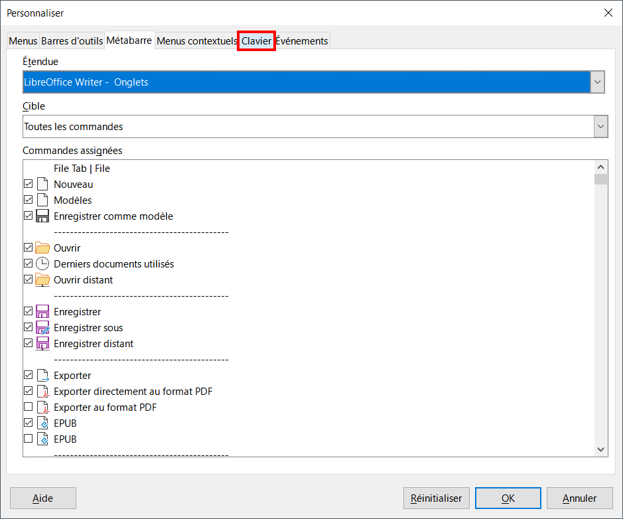Select the Enregistrer distant row text
This screenshot has height=519, width=623.
point(94,344)
